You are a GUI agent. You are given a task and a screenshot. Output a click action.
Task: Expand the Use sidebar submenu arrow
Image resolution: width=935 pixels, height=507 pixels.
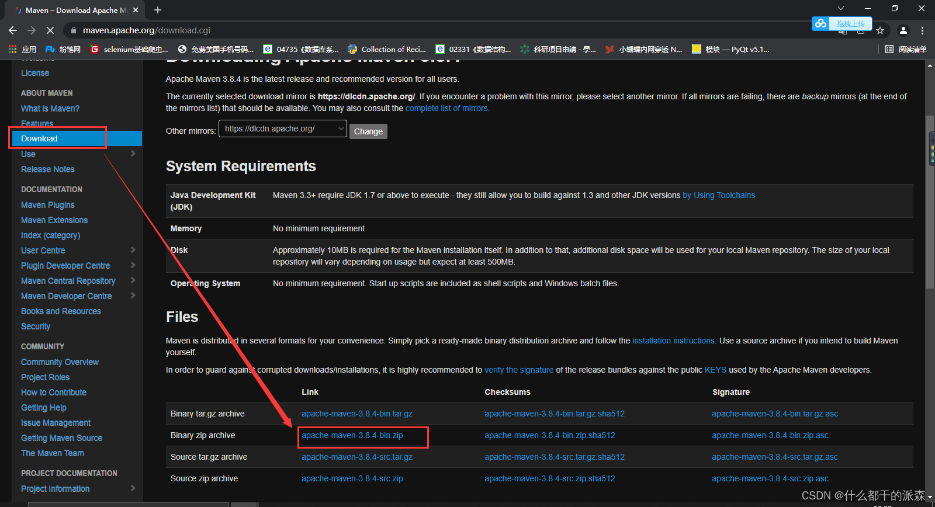tap(133, 154)
